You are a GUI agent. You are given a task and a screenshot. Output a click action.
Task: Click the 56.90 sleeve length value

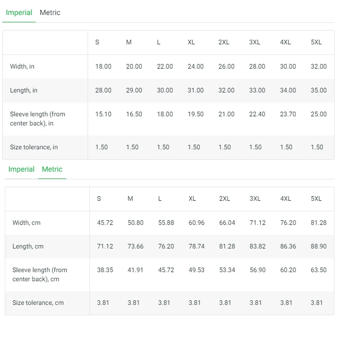258,270
